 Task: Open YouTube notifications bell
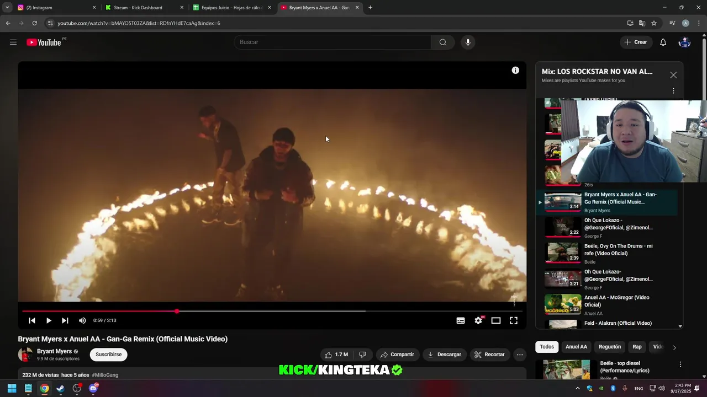tap(663, 42)
